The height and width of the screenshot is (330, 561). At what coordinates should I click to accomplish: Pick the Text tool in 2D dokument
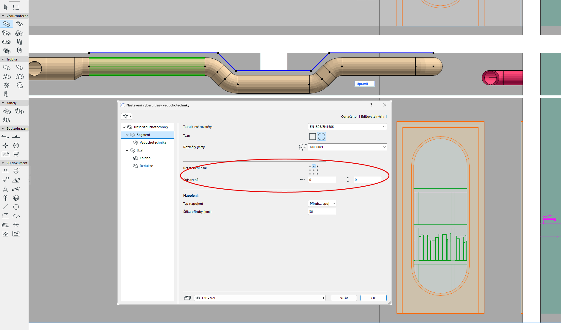[5, 189]
